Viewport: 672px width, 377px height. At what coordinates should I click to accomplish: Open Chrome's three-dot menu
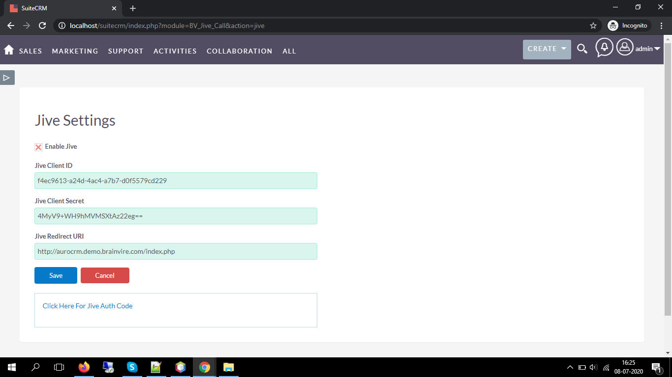(x=662, y=26)
